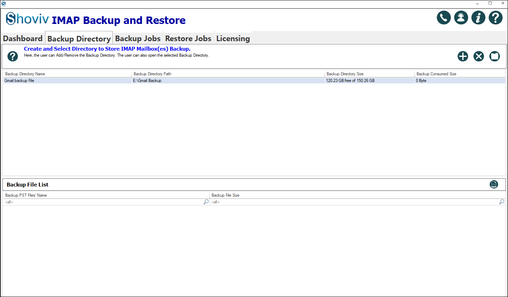Click the search icon in Backup File Size filter
The width and height of the screenshot is (508, 297).
(502, 202)
